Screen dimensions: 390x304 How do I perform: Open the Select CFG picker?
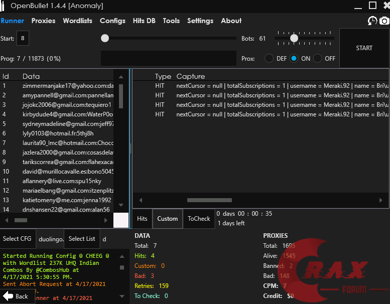18,239
